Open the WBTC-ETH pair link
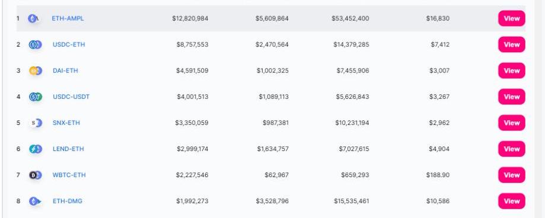 click(x=69, y=175)
